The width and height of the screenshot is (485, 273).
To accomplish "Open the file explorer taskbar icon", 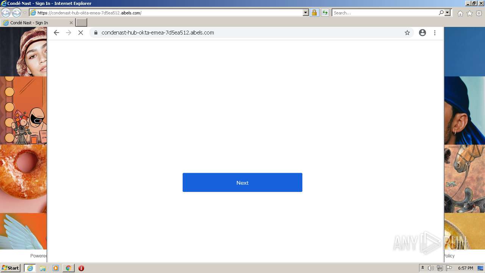I will coord(43,268).
